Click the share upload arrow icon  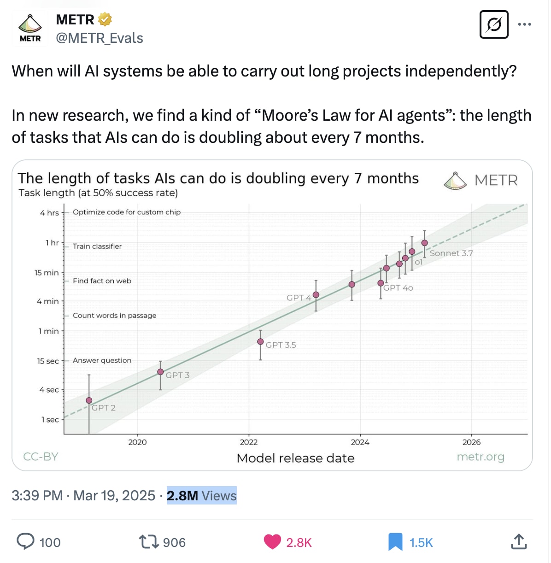(x=519, y=542)
